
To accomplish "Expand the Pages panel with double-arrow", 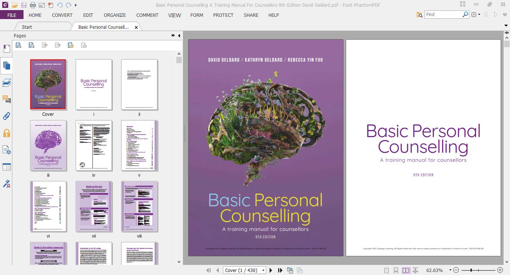I will [x=173, y=35].
